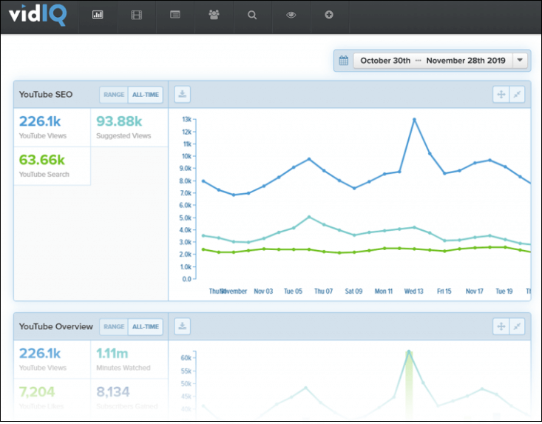Select 63.66k YouTube Search metric
Screen dimensions: 542x424
pos(52,166)
